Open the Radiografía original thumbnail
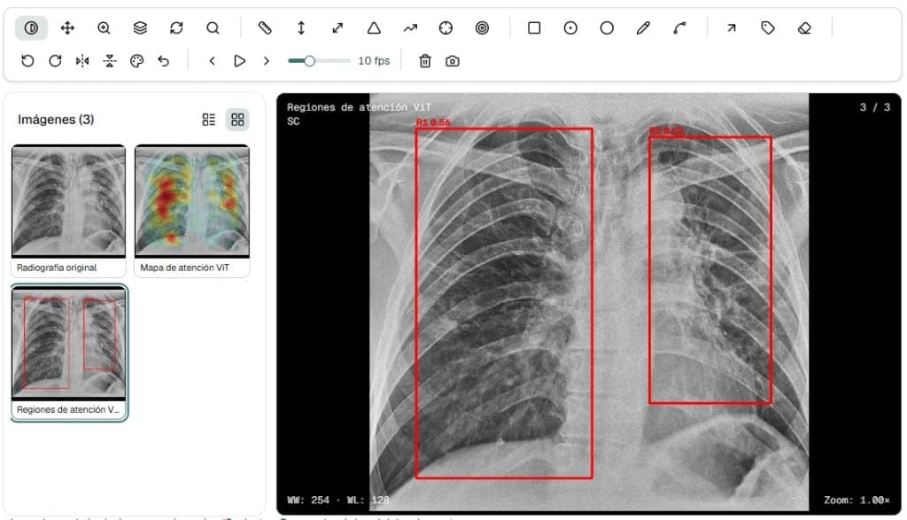 click(68, 211)
